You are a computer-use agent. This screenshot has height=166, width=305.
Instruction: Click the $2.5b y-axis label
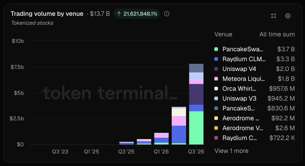17,118
